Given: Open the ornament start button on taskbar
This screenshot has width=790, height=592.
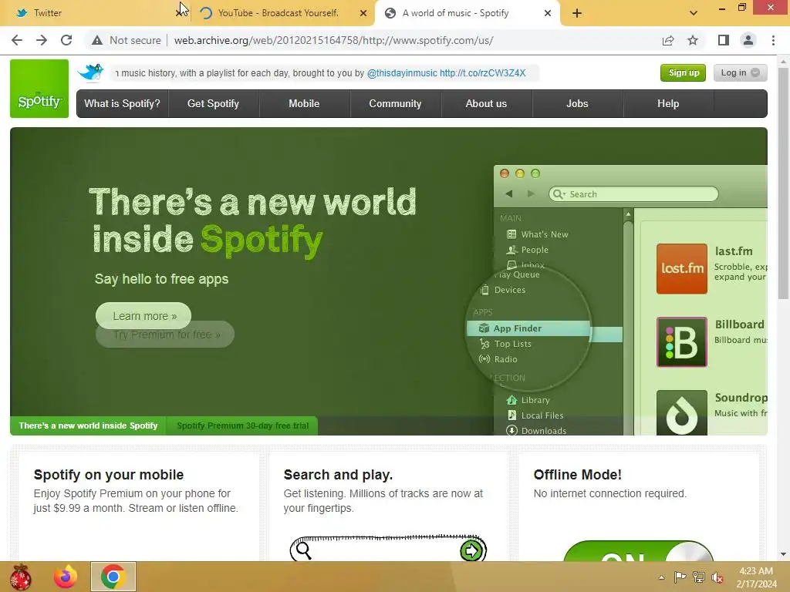Looking at the screenshot, I should [21, 577].
